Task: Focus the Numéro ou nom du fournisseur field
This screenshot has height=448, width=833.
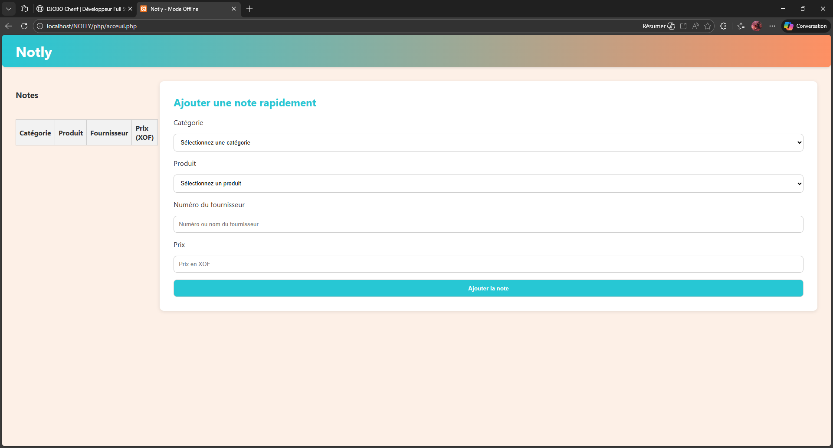Action: tap(488, 224)
